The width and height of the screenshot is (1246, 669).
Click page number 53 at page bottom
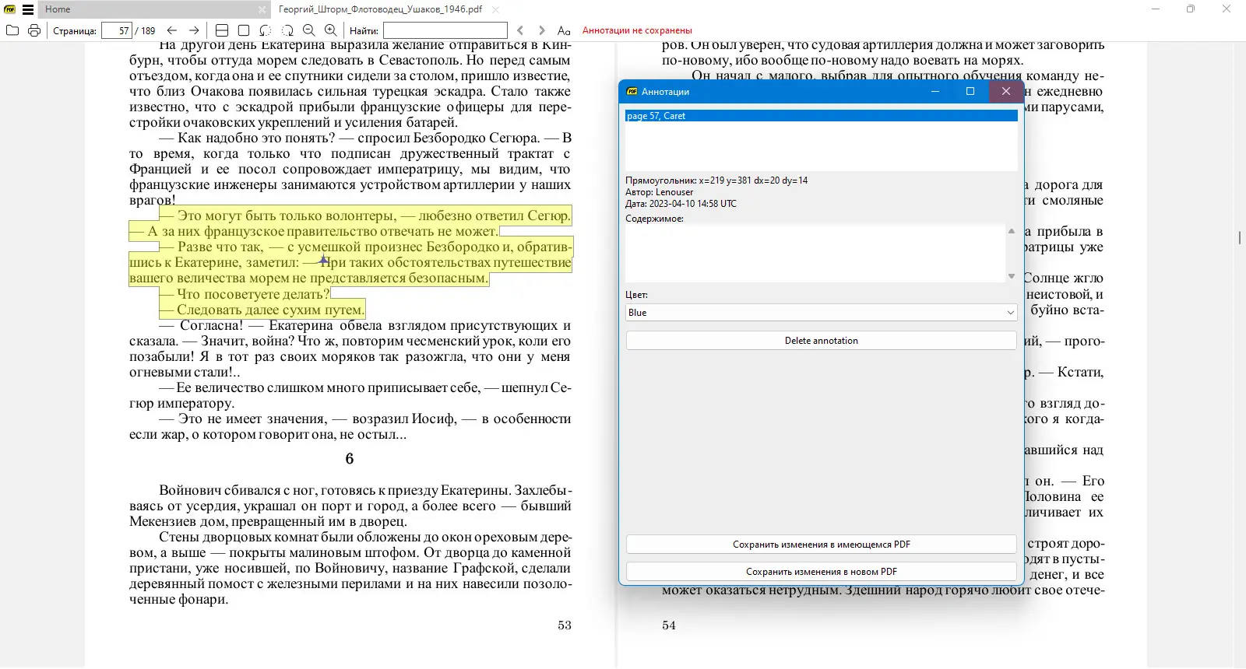(x=565, y=625)
